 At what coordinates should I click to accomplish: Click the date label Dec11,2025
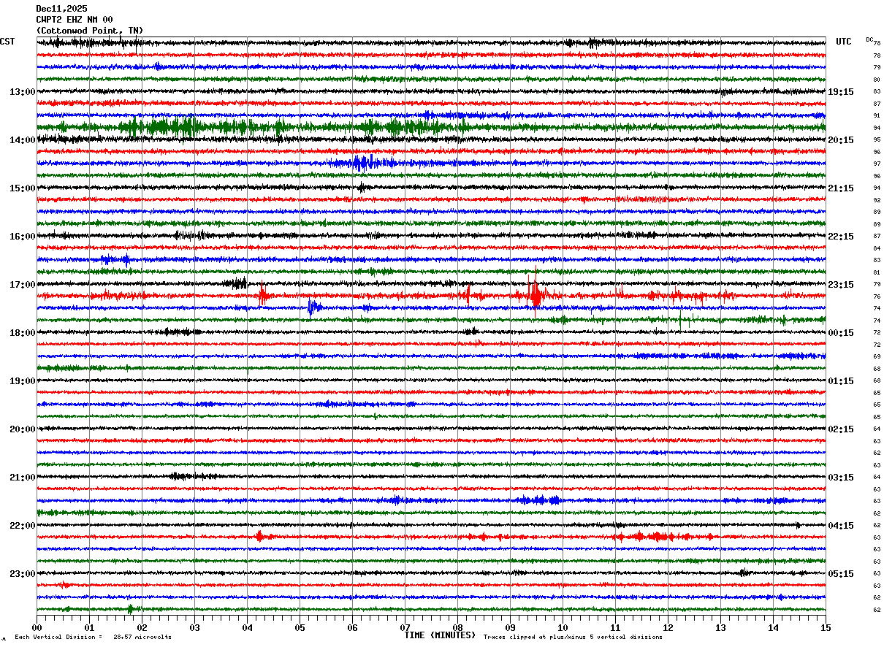(61, 9)
